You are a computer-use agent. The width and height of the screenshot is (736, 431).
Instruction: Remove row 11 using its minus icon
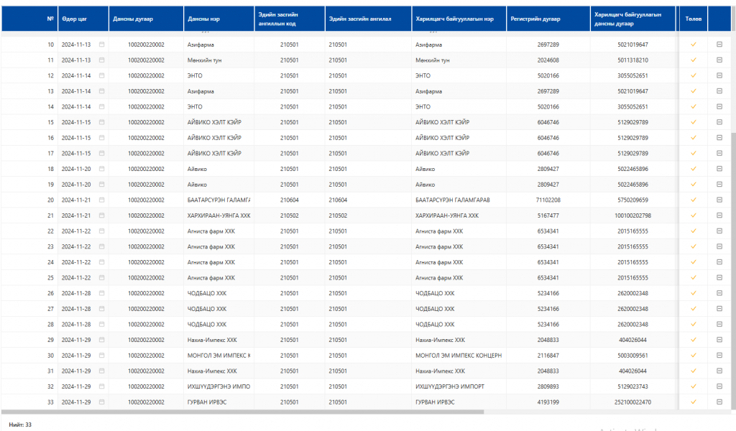(719, 60)
